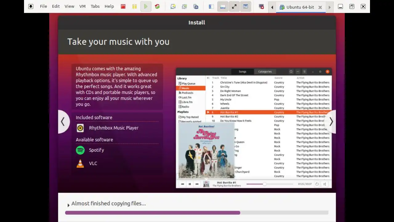Click the yellow suspend VM icon
394x222 pixels.
pyautogui.click(x=135, y=6)
